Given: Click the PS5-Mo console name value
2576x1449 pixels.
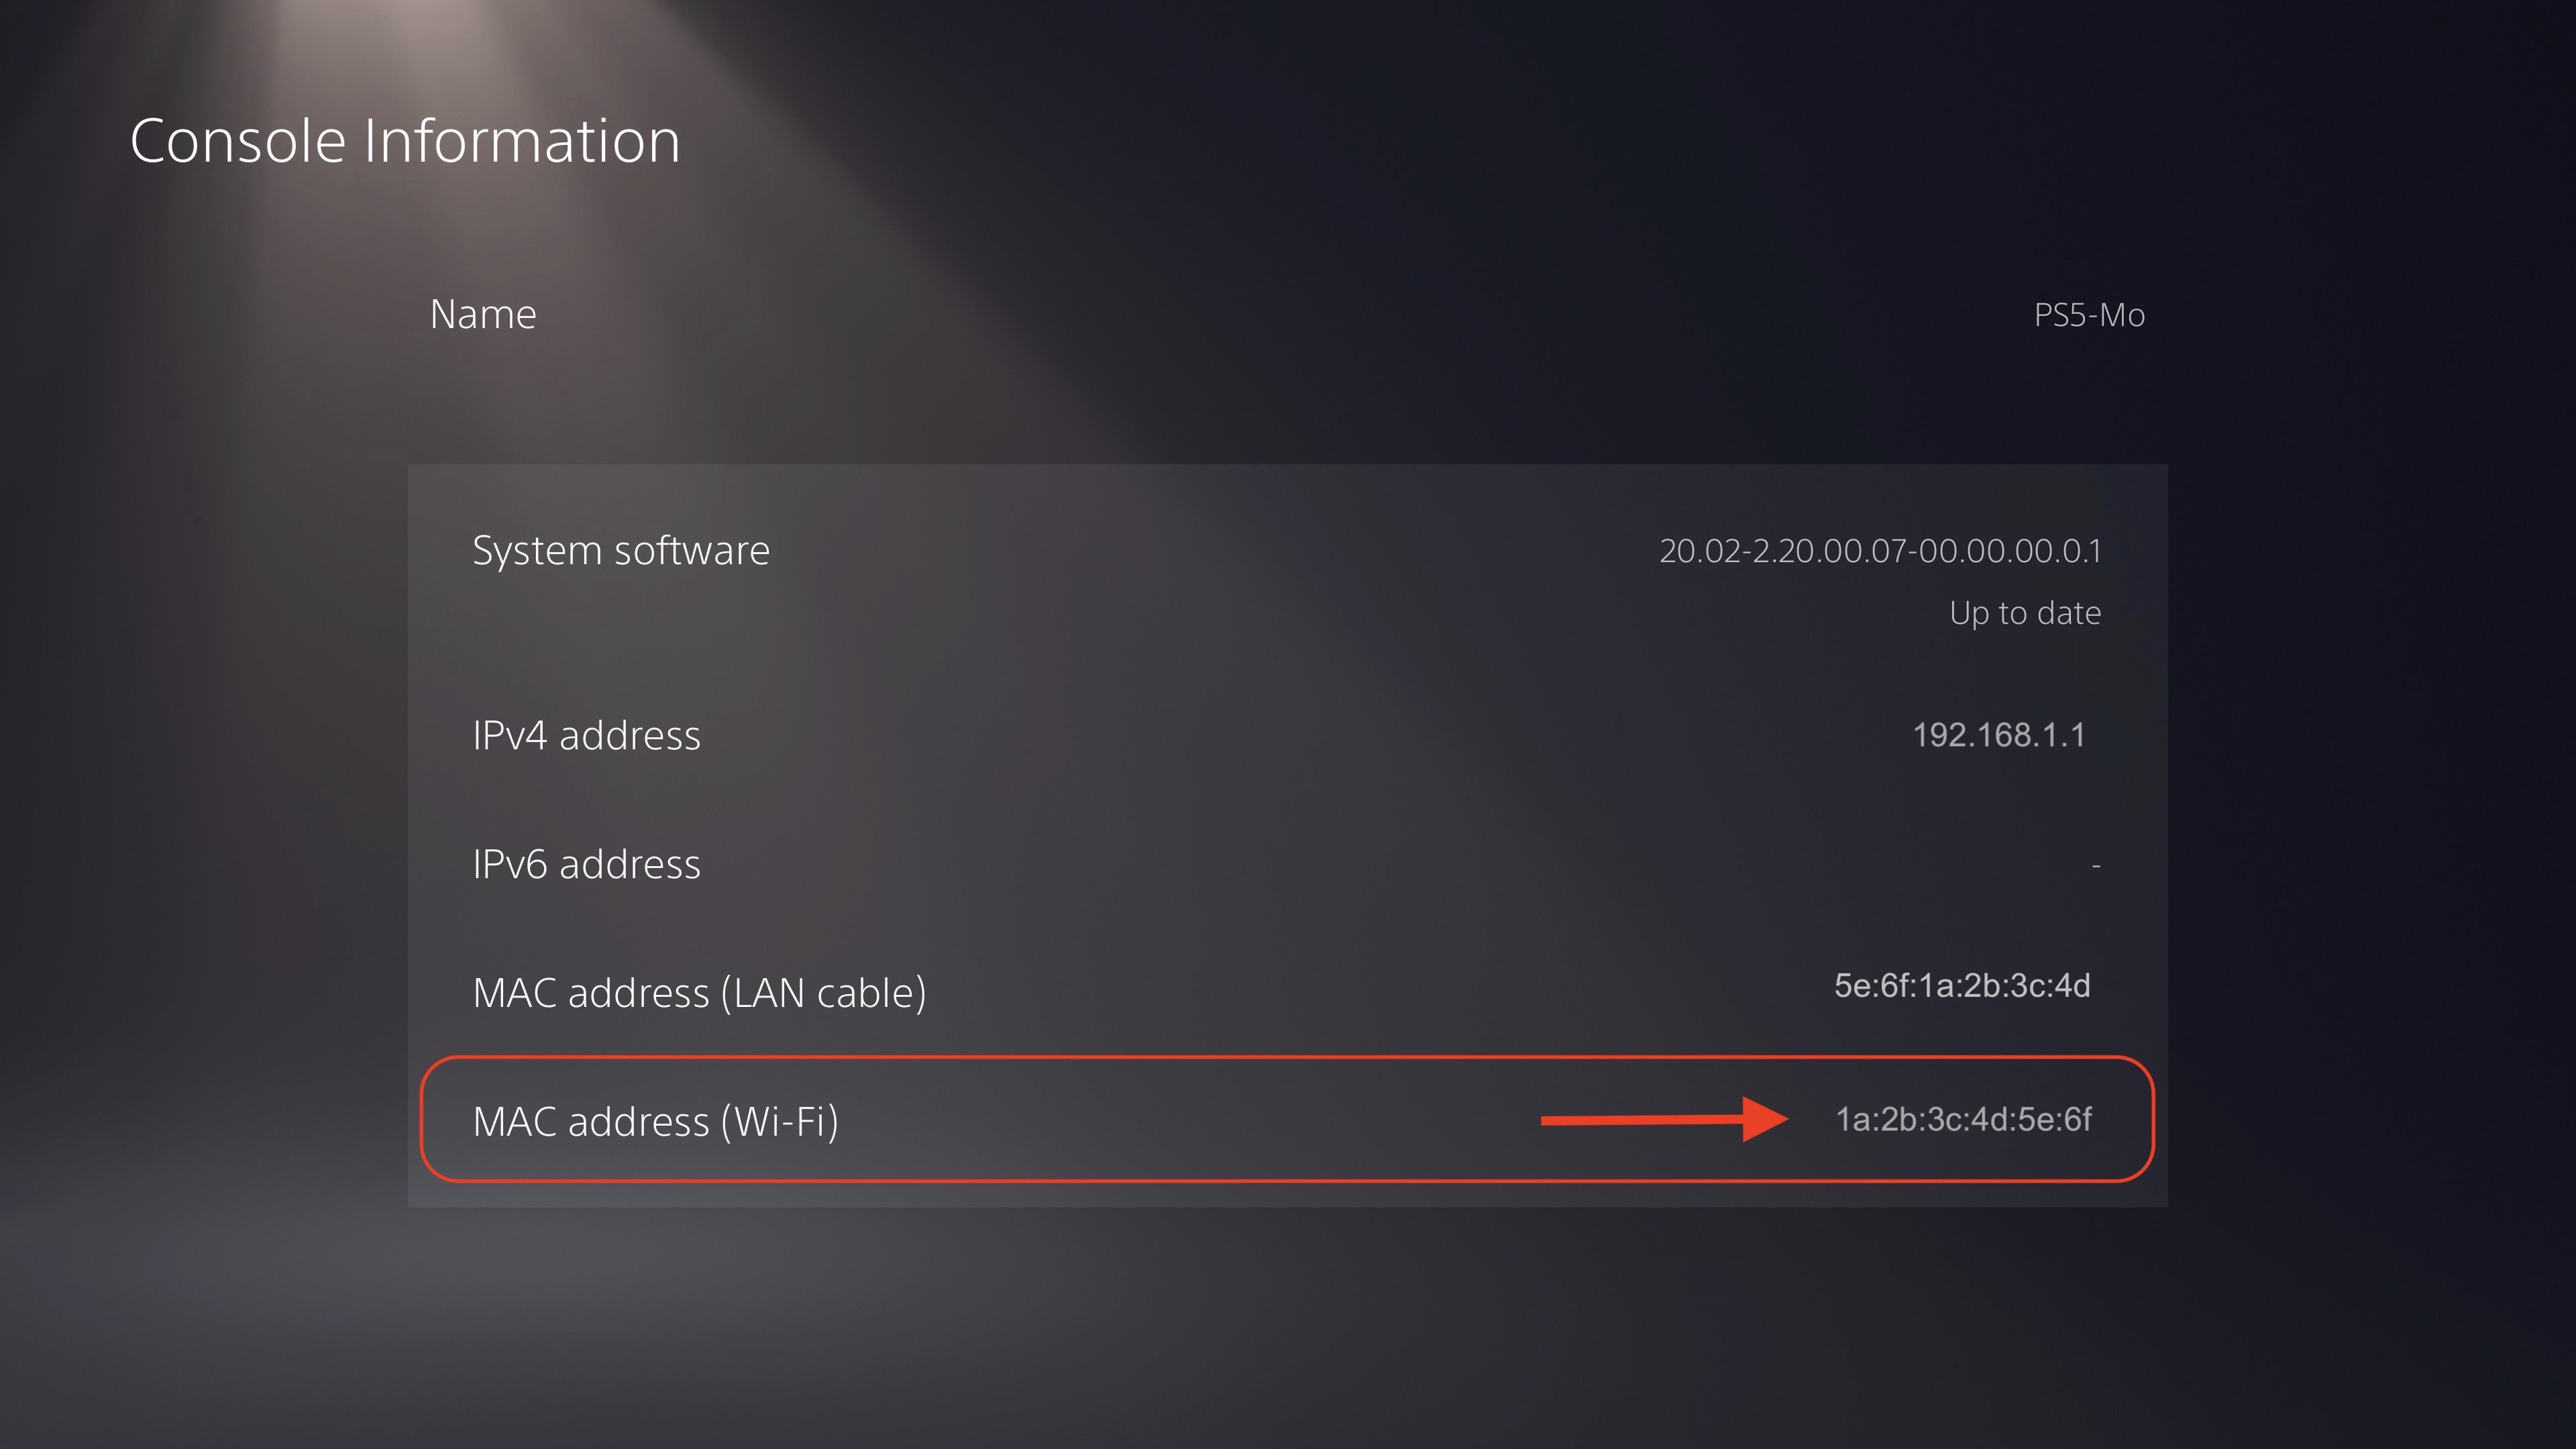Looking at the screenshot, I should click(2088, 315).
